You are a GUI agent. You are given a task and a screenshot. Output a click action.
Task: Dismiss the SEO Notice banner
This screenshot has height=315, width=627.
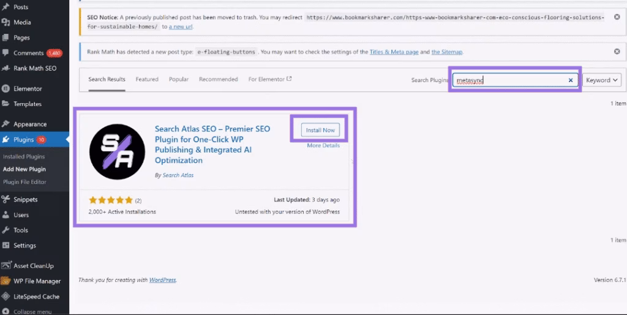click(x=617, y=18)
